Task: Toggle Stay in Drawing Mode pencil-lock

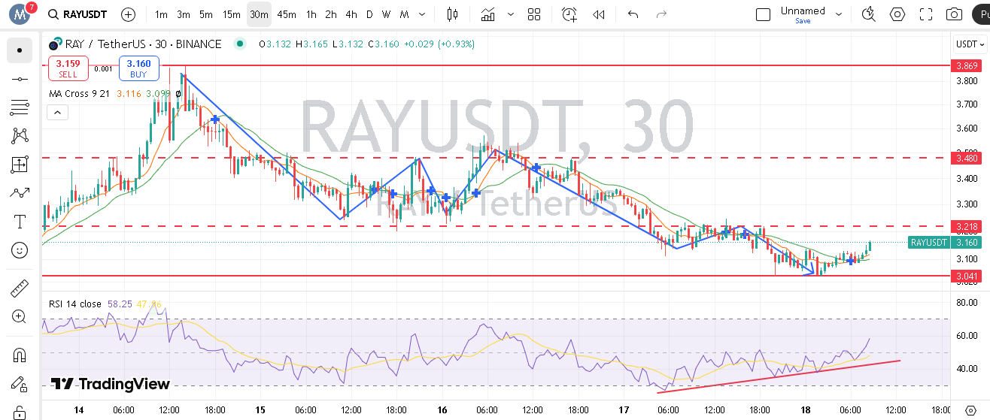Action: point(20,382)
